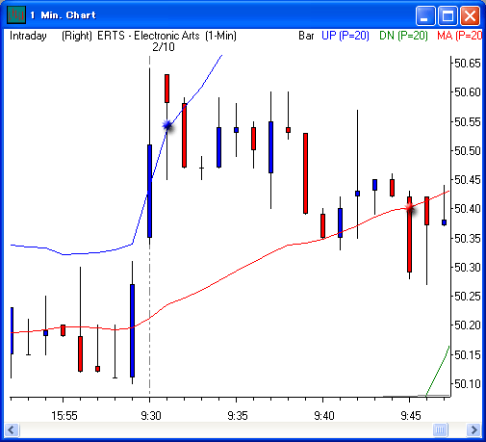Select the UP (P=20) legend label
Viewport: 486px width, 442px height.
coord(345,36)
